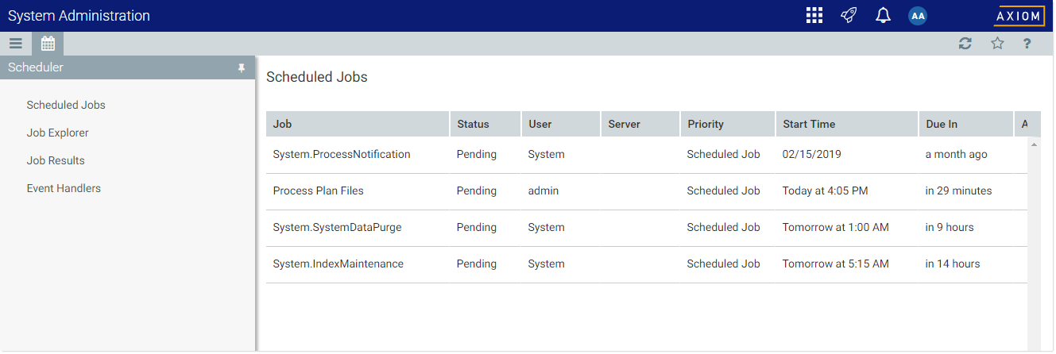
Task: Open Job Explorer in the sidebar
Action: (57, 133)
